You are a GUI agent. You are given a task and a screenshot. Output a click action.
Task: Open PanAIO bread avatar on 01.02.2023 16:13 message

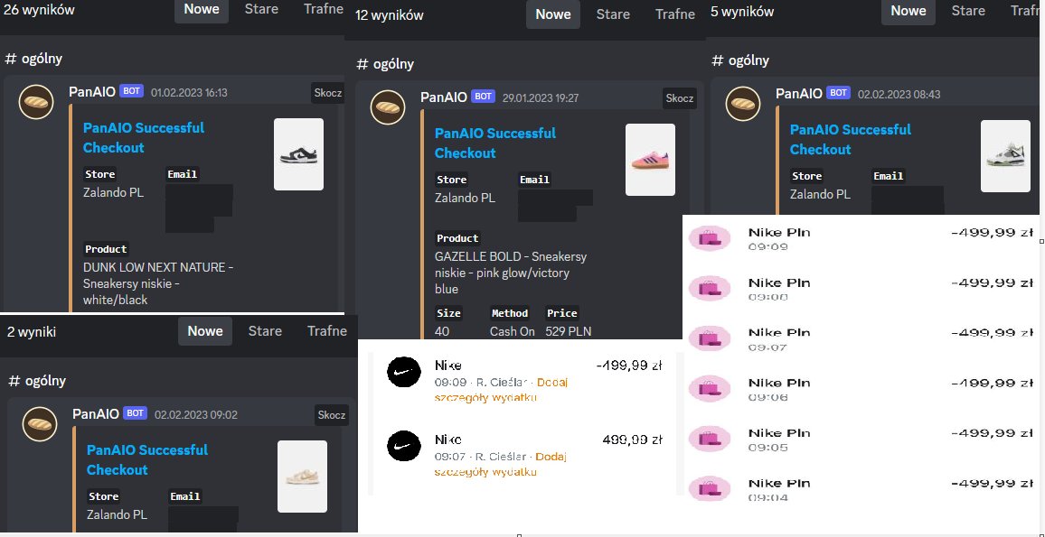(x=36, y=103)
